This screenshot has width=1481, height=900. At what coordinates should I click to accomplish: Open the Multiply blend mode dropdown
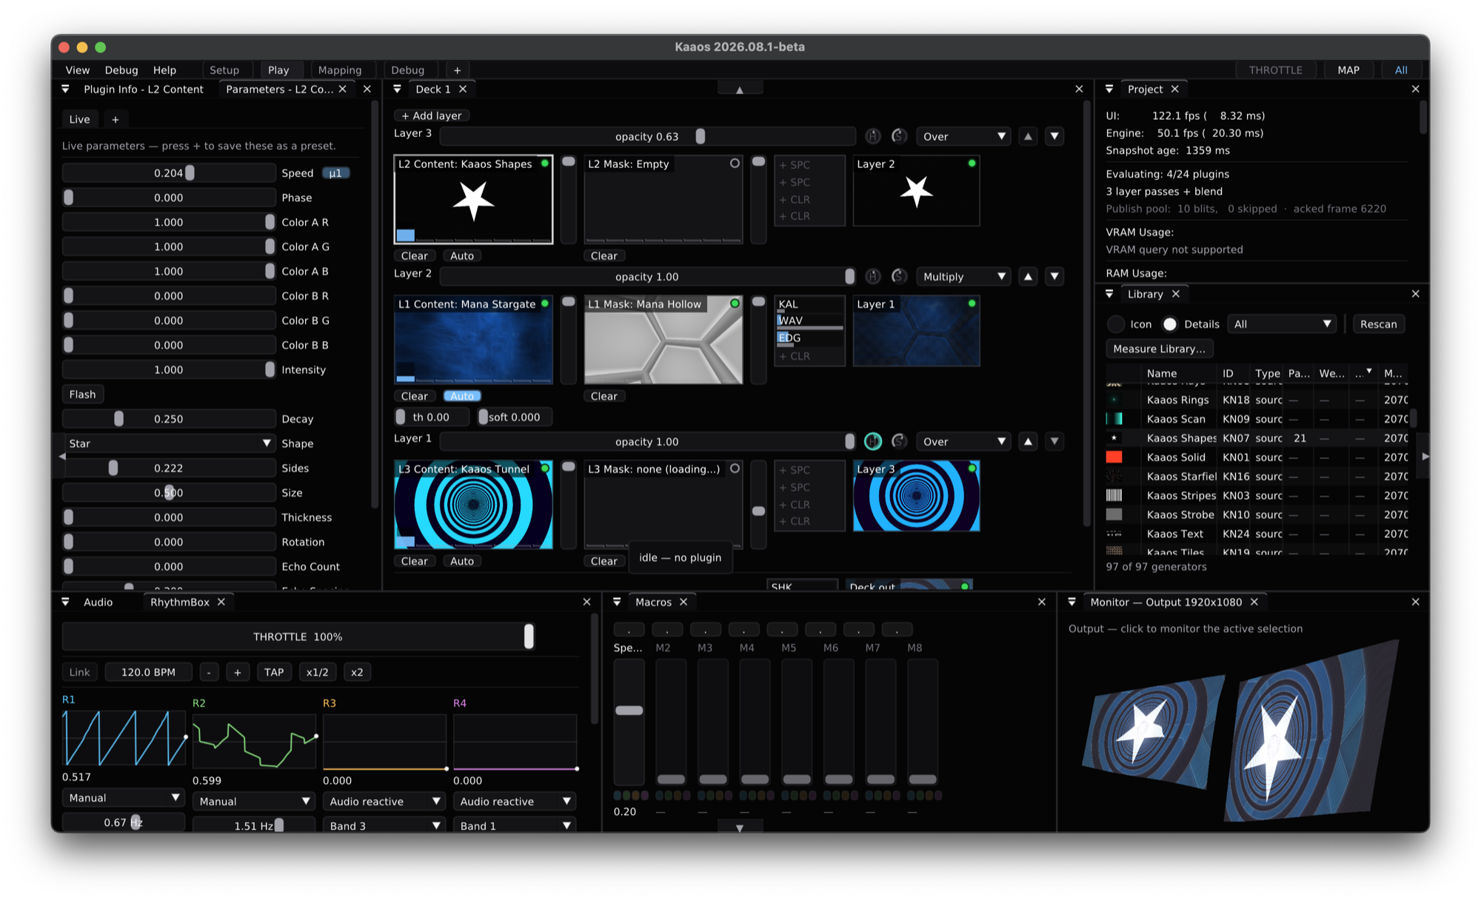pyautogui.click(x=963, y=276)
